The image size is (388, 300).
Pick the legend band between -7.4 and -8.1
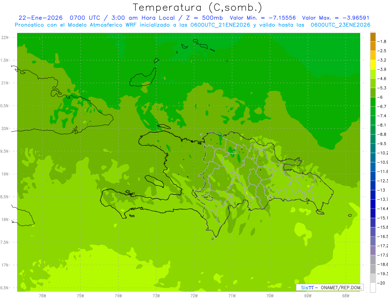(x=373, y=120)
